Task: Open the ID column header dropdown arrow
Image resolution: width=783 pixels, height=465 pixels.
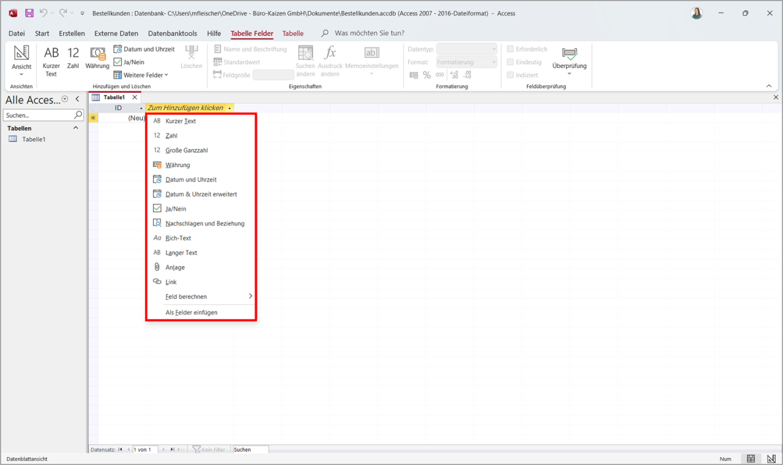Action: pos(141,108)
